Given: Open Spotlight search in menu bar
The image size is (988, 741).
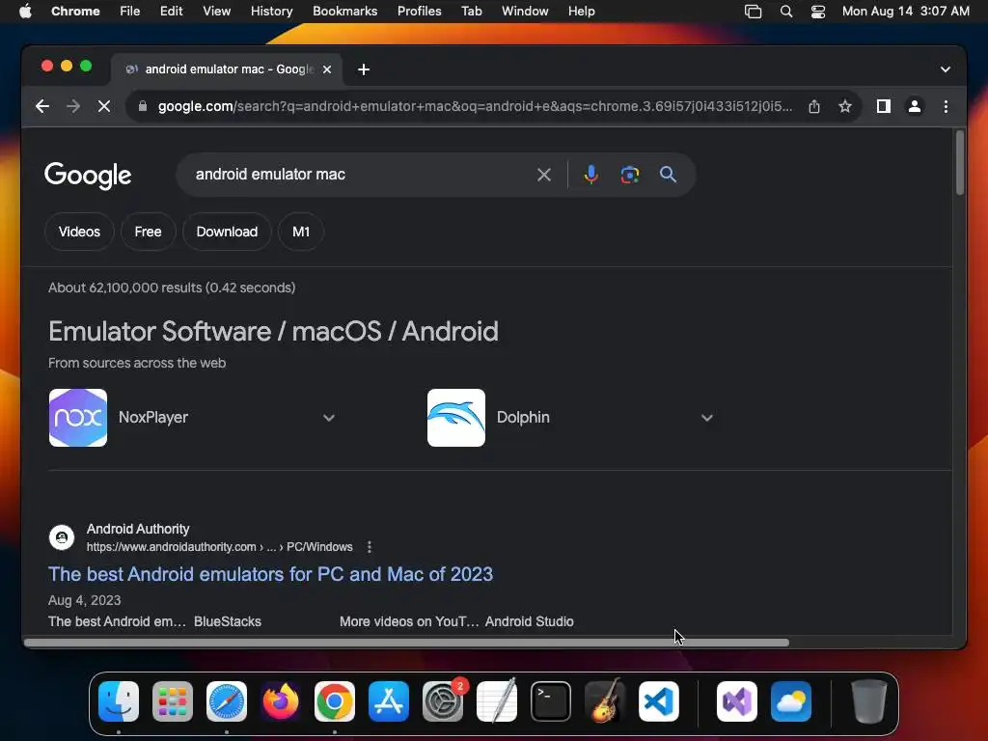Looking at the screenshot, I should [785, 11].
